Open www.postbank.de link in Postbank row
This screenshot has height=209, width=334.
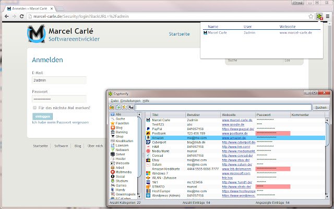point(235,134)
